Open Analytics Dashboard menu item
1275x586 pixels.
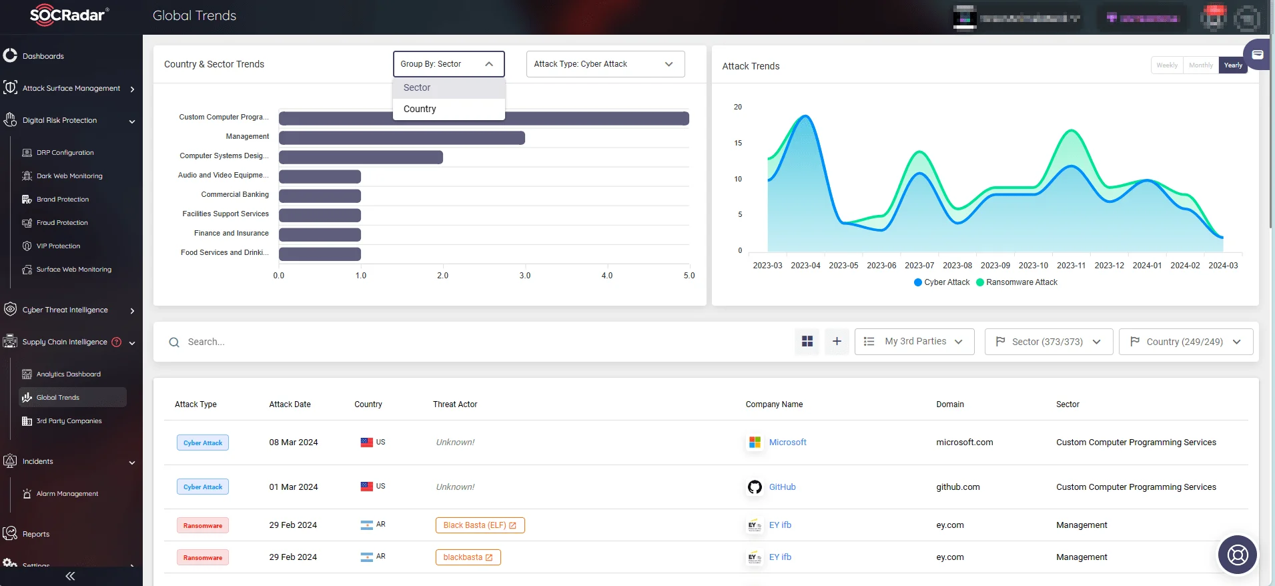click(x=69, y=374)
